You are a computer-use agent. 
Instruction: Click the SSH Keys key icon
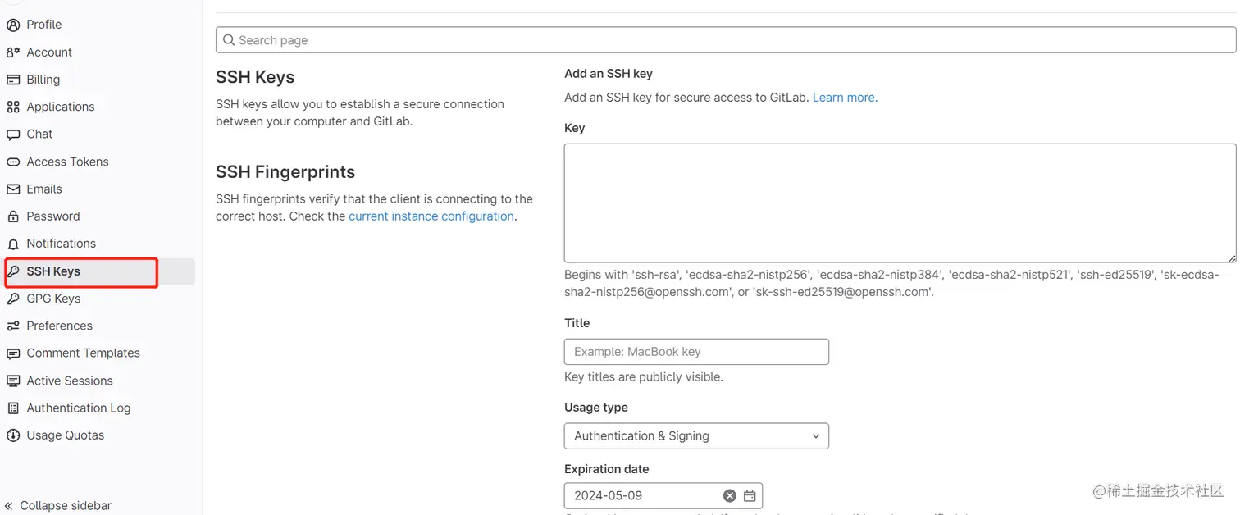[x=13, y=271]
